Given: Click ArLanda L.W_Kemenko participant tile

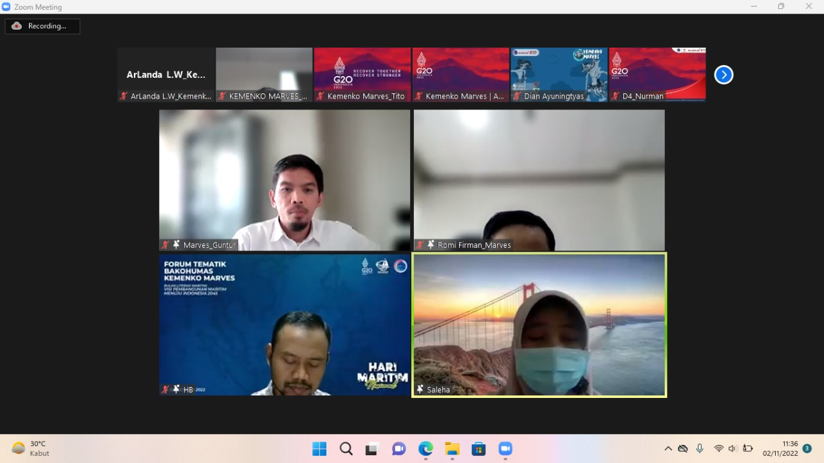Looking at the screenshot, I should pyautogui.click(x=166, y=74).
